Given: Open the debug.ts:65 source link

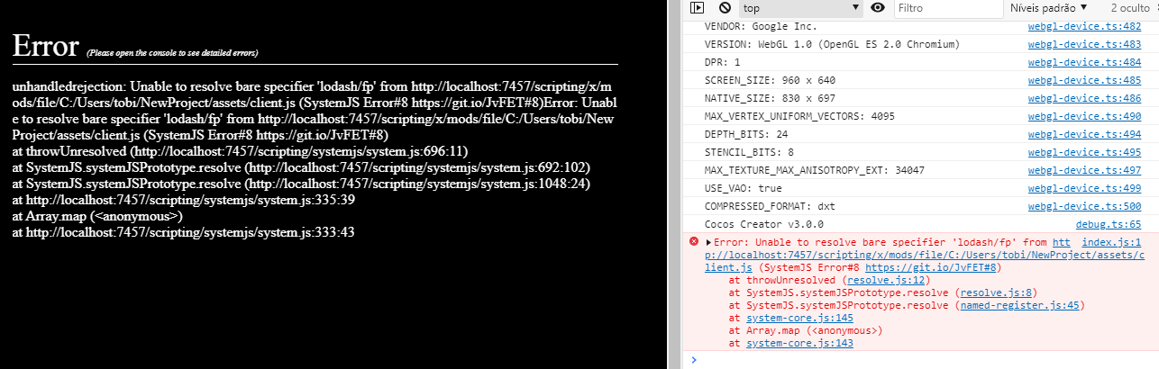Looking at the screenshot, I should tap(1108, 224).
